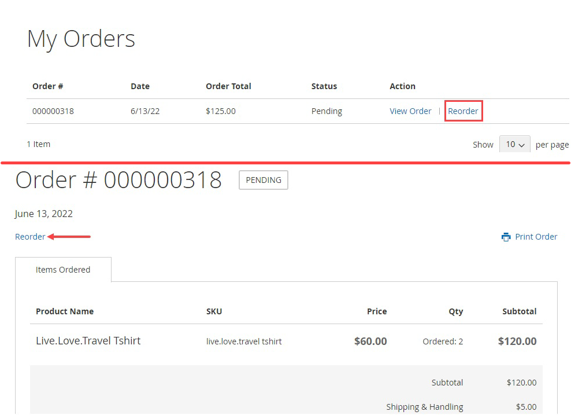The width and height of the screenshot is (571, 415).
Task: Open the Show per page dropdown
Action: 514,144
